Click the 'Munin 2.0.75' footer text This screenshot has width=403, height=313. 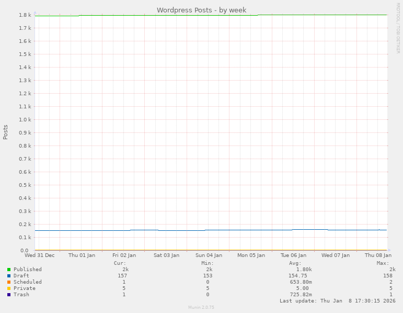click(201, 307)
